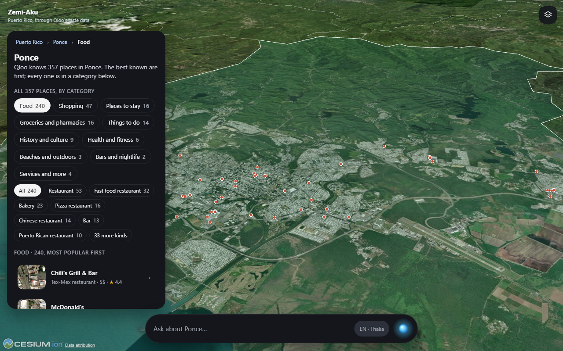Select Places to stay category
The image size is (563, 351).
[128, 106]
